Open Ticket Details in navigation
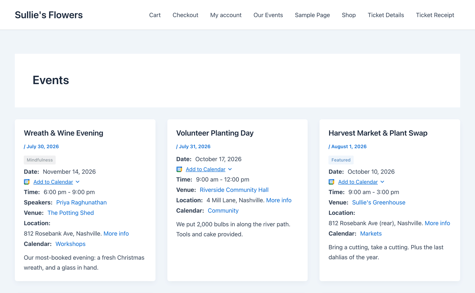The height and width of the screenshot is (293, 475). [386, 15]
